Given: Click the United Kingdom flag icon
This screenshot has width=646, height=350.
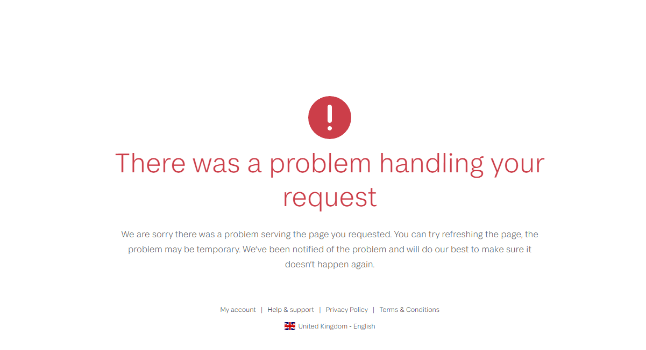Looking at the screenshot, I should pos(290,326).
